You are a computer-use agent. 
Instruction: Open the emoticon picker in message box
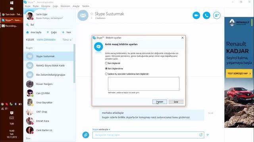[201, 135]
